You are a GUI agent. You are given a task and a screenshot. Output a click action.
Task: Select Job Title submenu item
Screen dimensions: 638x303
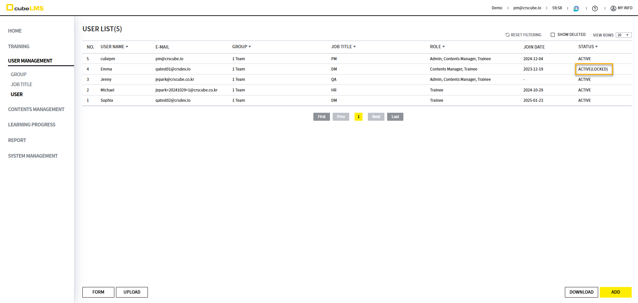point(21,84)
